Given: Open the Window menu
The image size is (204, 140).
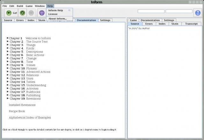Looking at the screenshot, I should 40,6.
